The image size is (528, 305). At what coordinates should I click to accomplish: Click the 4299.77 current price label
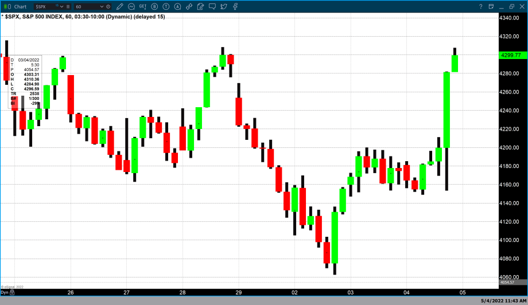pos(510,55)
